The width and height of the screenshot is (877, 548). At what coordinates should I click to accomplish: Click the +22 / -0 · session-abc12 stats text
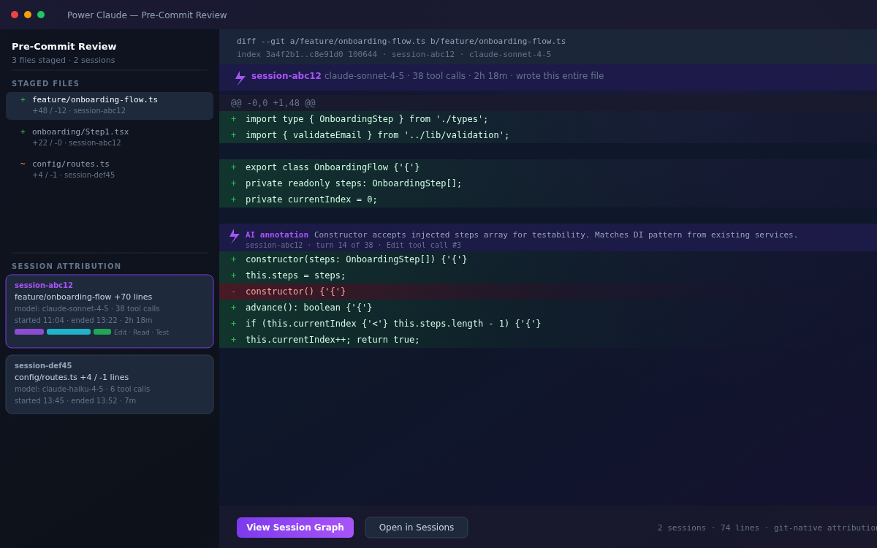click(x=77, y=143)
